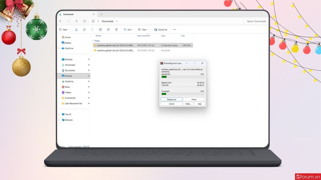The width and height of the screenshot is (321, 180).
Task: Open a new File Explorer tab
Action: pos(101,14)
